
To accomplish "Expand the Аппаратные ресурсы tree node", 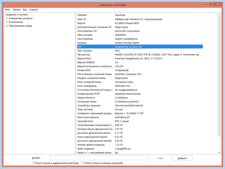I will click(x=7, y=18).
